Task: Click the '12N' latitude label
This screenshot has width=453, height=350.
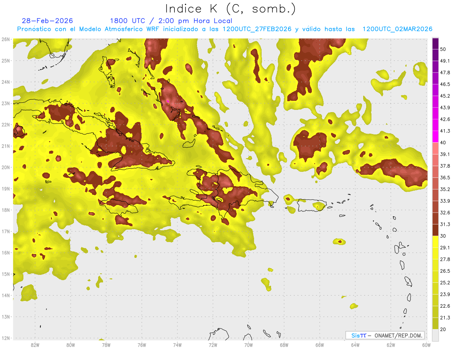Action: pos(5,338)
